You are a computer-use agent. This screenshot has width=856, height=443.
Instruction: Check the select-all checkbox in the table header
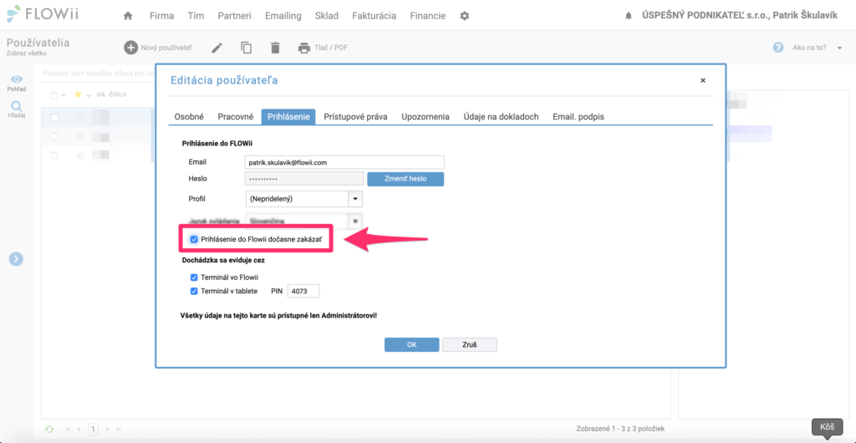point(54,95)
